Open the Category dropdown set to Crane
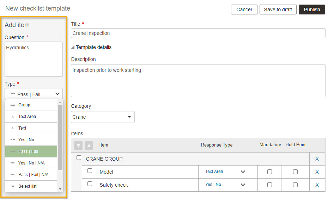328x199 pixels. [x=103, y=117]
